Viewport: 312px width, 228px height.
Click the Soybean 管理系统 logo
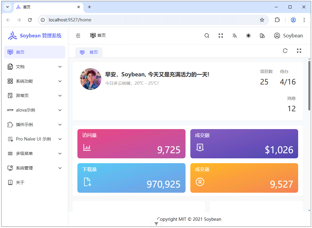click(34, 36)
